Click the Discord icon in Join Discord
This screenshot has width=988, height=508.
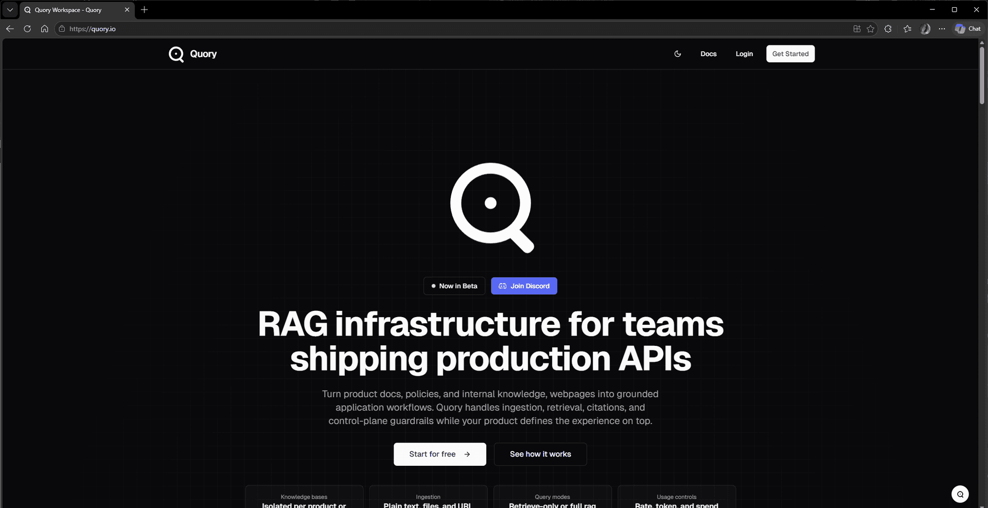pyautogui.click(x=503, y=286)
